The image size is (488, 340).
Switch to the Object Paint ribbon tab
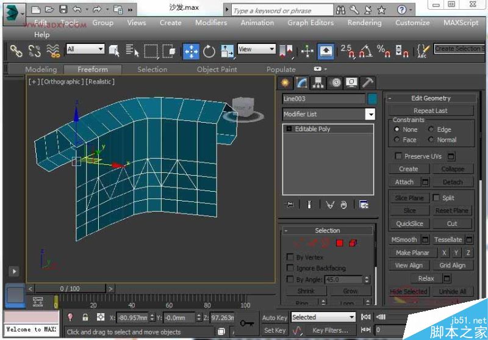[x=217, y=70]
